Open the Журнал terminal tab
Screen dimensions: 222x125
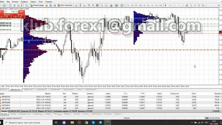tap(118, 114)
